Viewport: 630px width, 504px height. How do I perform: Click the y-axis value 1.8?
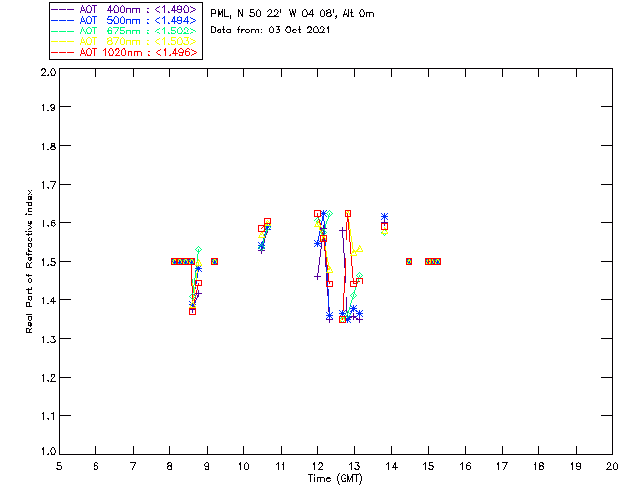coord(48,146)
